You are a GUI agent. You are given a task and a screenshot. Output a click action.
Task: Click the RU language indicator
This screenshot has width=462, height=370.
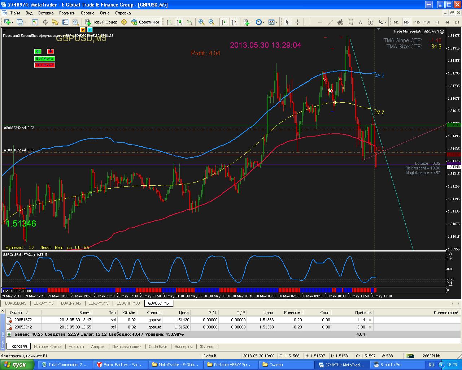pyautogui.click(x=431, y=365)
